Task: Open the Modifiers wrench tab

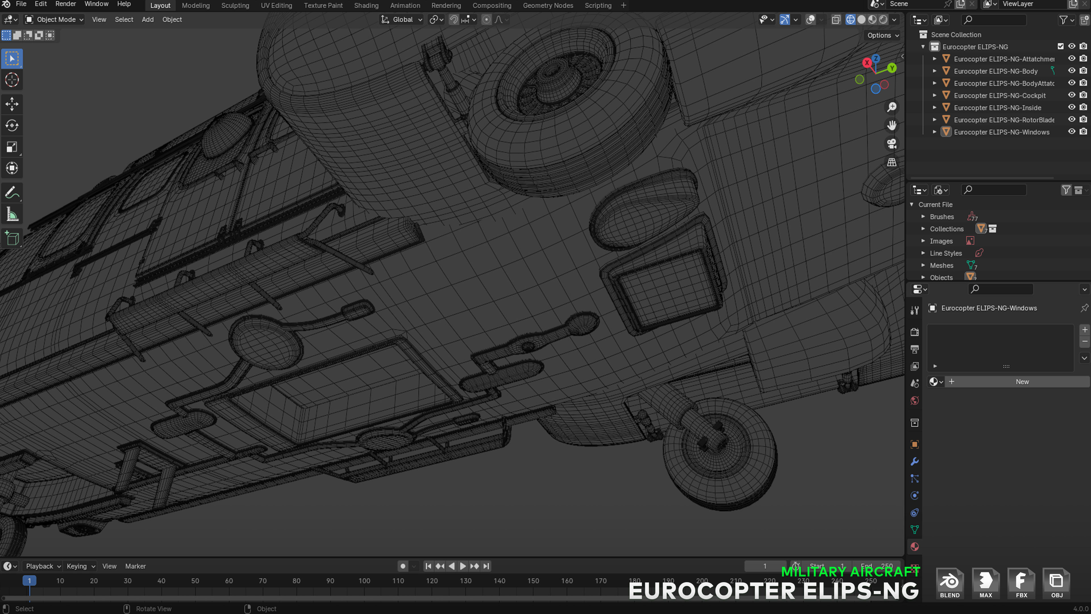Action: (x=915, y=461)
